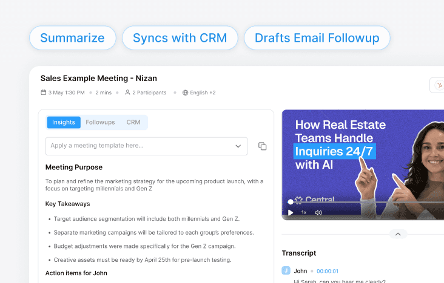Click the Summarize pill button
Screen dimensions: 444x283
[73, 38]
